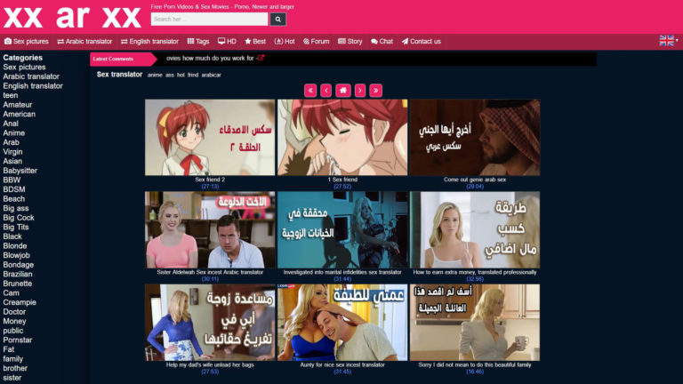Expand the UK flag language dropdown
This screenshot has width=683, height=384.
click(667, 41)
